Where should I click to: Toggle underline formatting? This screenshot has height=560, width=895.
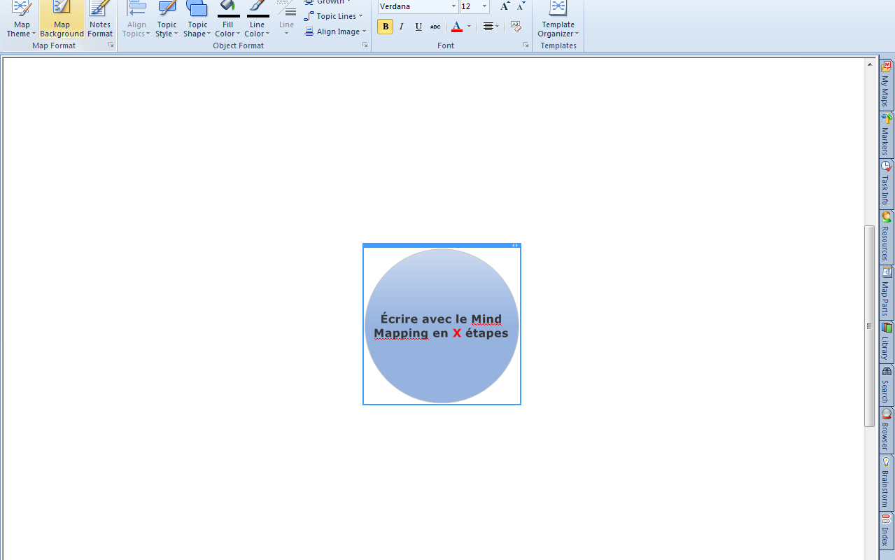pos(418,27)
